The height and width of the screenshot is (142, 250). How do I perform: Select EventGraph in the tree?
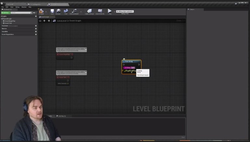[7, 19]
